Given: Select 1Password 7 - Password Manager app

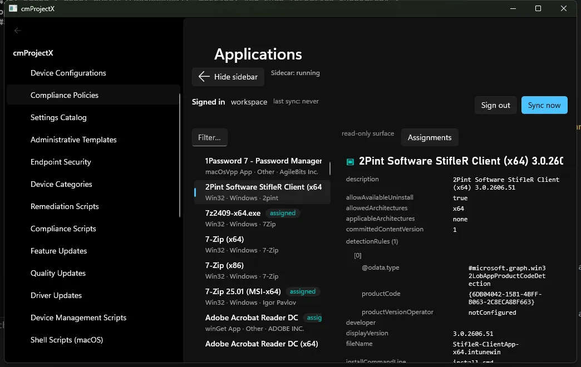Looking at the screenshot, I should pyautogui.click(x=261, y=166).
